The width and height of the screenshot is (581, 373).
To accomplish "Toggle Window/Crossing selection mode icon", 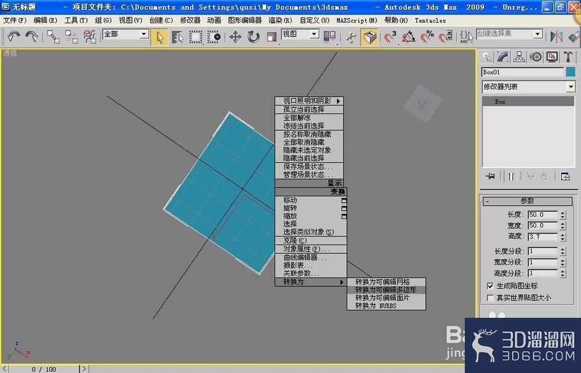I will (x=214, y=37).
